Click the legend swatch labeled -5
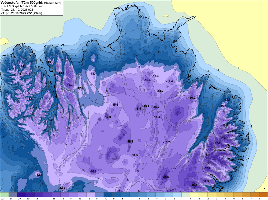The image size is (268, 200). click(x=151, y=195)
